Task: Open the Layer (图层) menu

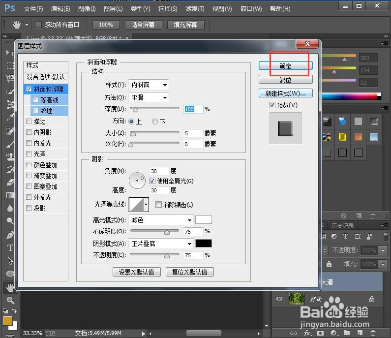Action: 113,9
